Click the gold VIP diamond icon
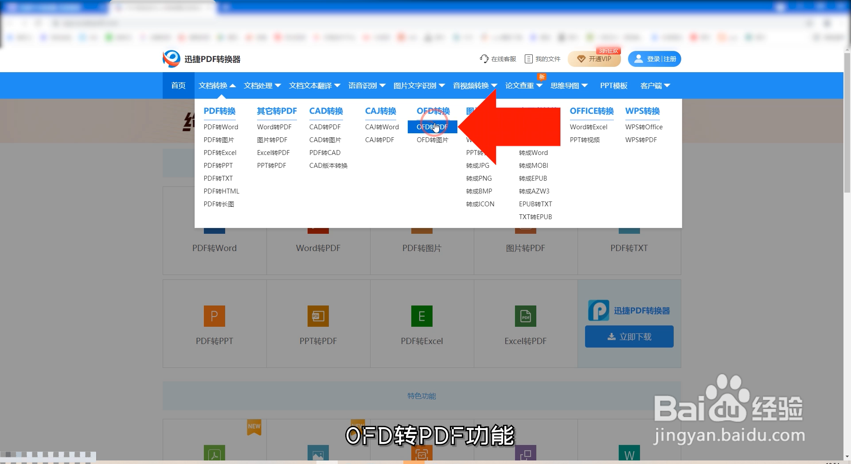Screen dimensions: 851x464 tap(581, 59)
